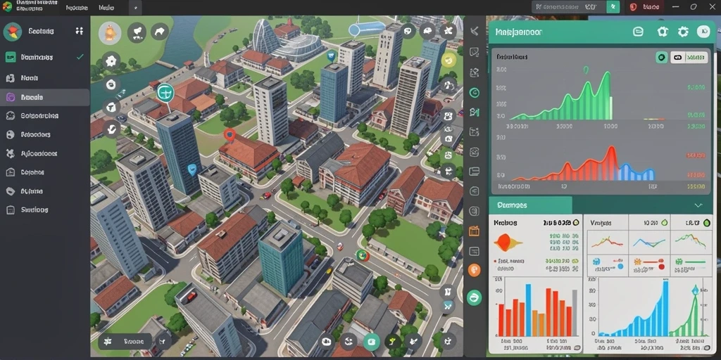Image resolution: width=721 pixels, height=360 pixels.
Task: Select the teal 'Deamoes' section tab
Action: (530, 205)
